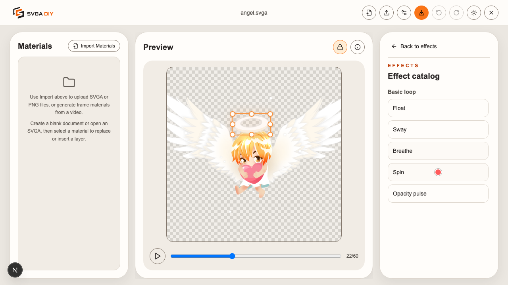Click the file import icon in top toolbar
Screen dimensions: 508x285
(369, 13)
